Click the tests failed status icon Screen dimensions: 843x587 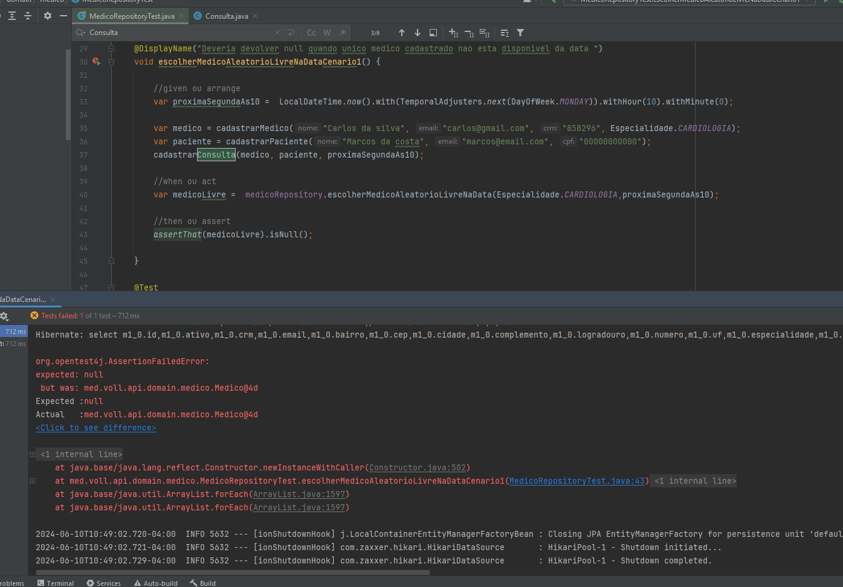34,315
